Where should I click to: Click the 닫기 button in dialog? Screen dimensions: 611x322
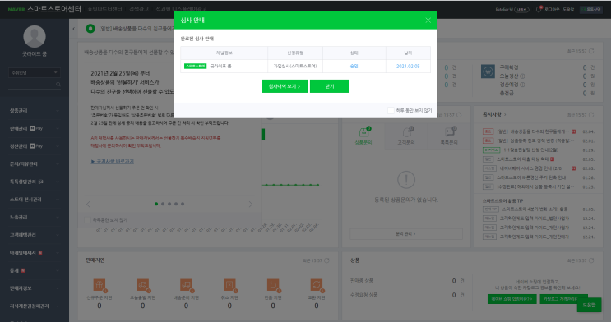330,86
